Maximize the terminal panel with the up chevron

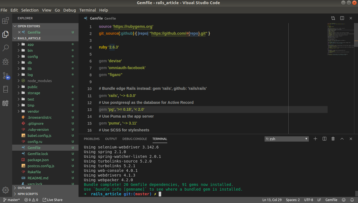pos(342,139)
